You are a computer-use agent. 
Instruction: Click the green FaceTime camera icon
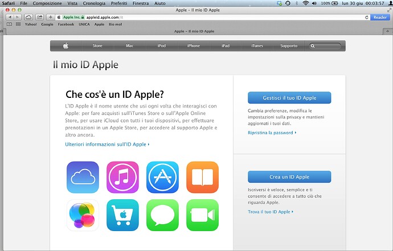(202, 215)
